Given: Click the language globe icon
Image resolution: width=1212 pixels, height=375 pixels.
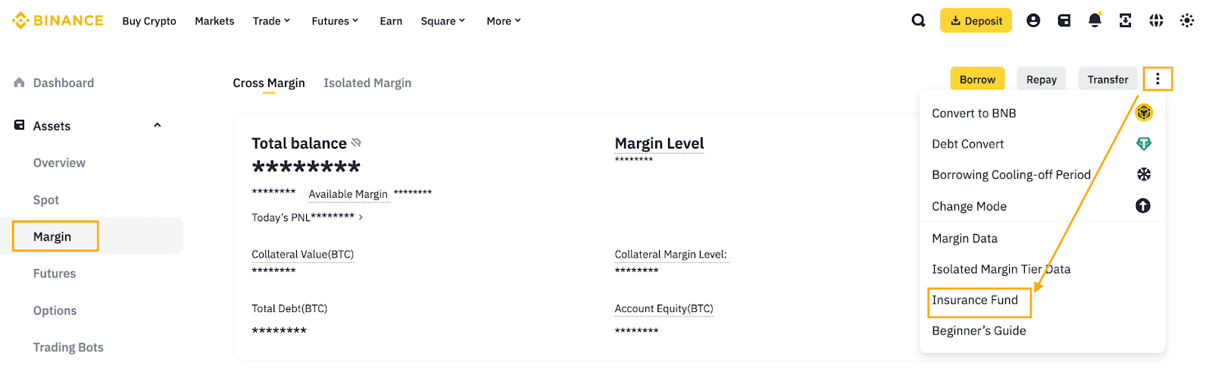Looking at the screenshot, I should tap(1156, 20).
